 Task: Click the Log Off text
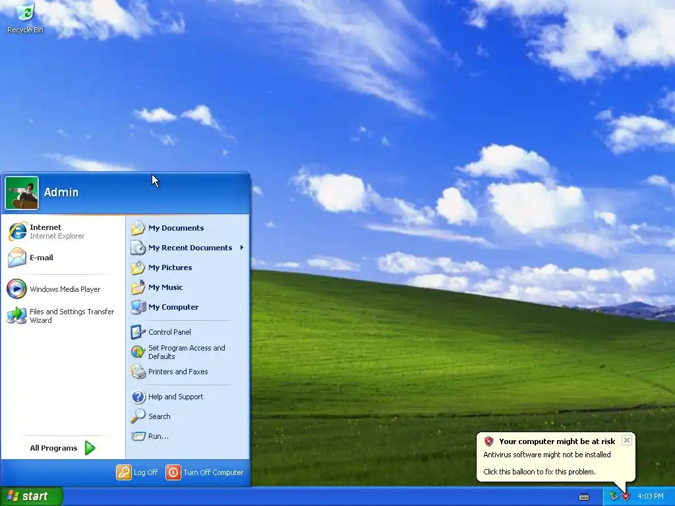(x=146, y=472)
